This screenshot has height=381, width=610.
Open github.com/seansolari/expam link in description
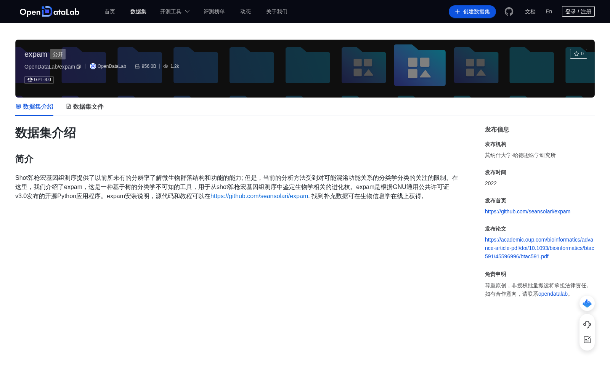pyautogui.click(x=259, y=196)
